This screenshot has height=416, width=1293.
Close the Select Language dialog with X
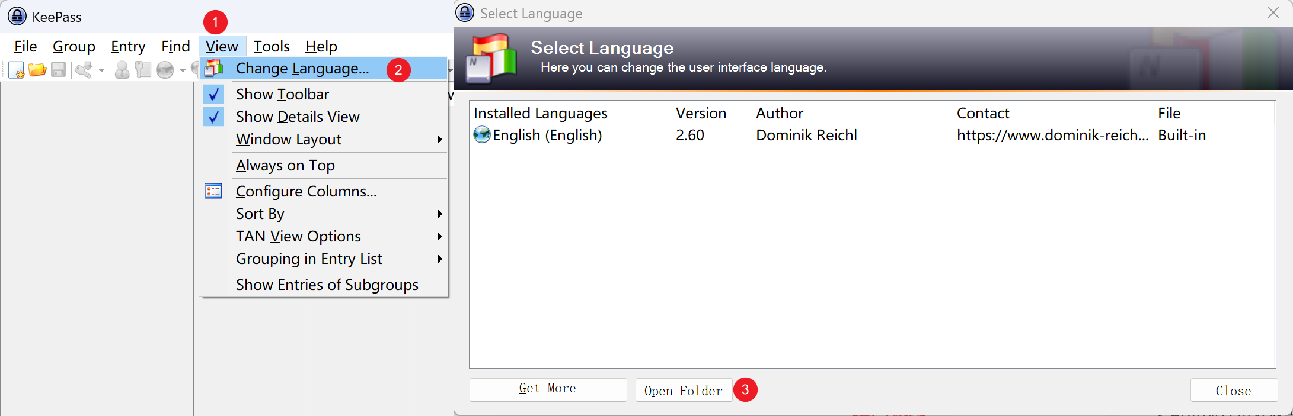pos(1273,12)
